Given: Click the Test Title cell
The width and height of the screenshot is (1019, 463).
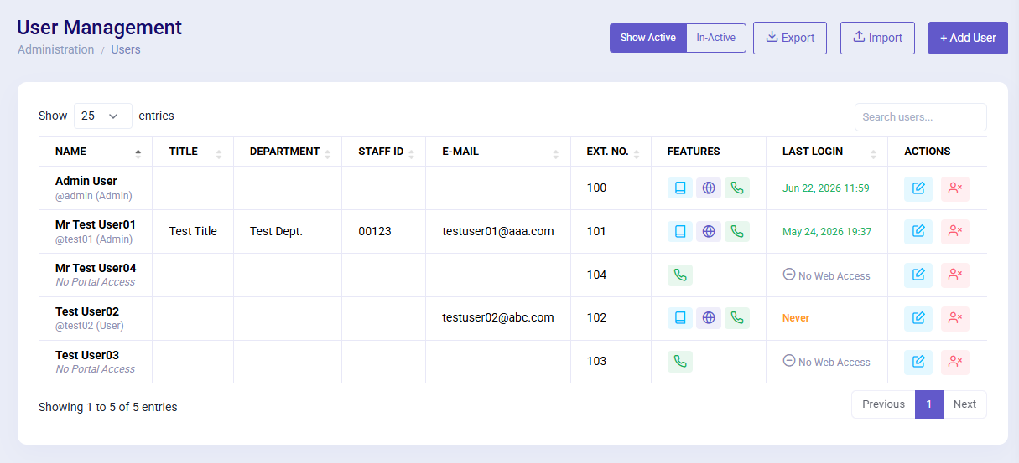Looking at the screenshot, I should 193,231.
